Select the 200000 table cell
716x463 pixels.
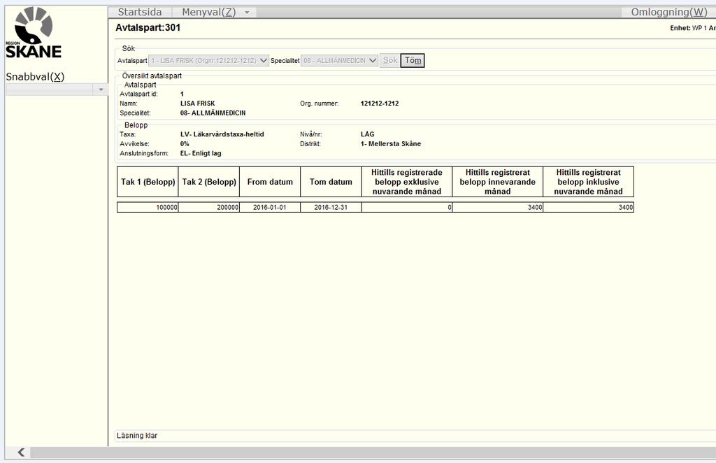(x=209, y=207)
